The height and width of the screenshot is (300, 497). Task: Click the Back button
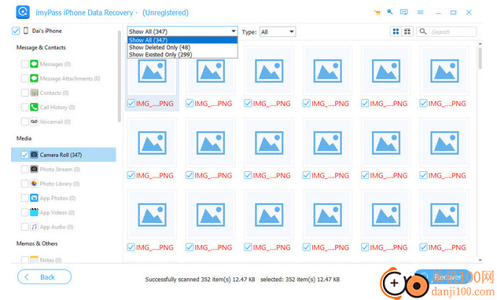[x=44, y=277]
